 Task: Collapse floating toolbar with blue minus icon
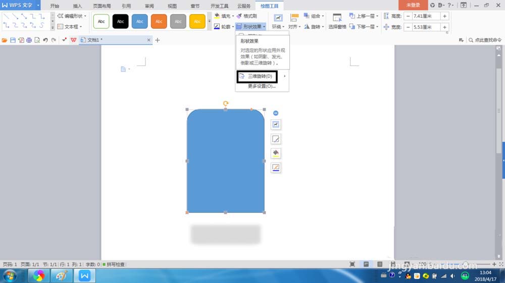coord(276,113)
